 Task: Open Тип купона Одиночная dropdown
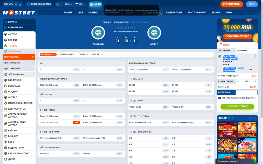[x=246, y=51]
